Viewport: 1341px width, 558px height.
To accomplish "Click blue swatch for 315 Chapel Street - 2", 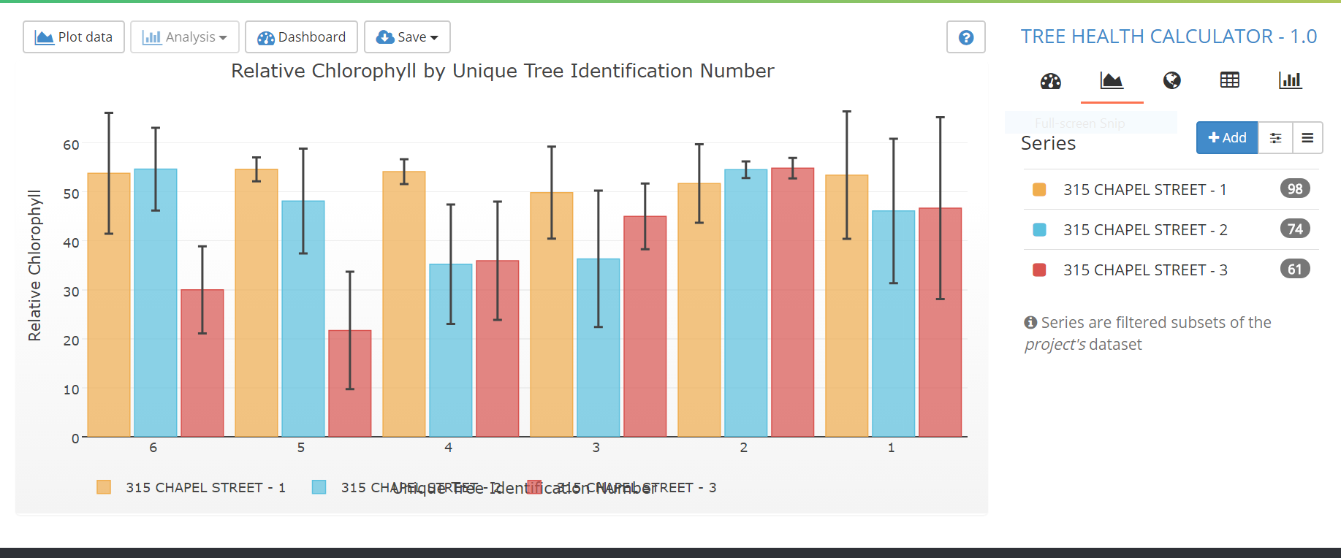I will [1039, 230].
